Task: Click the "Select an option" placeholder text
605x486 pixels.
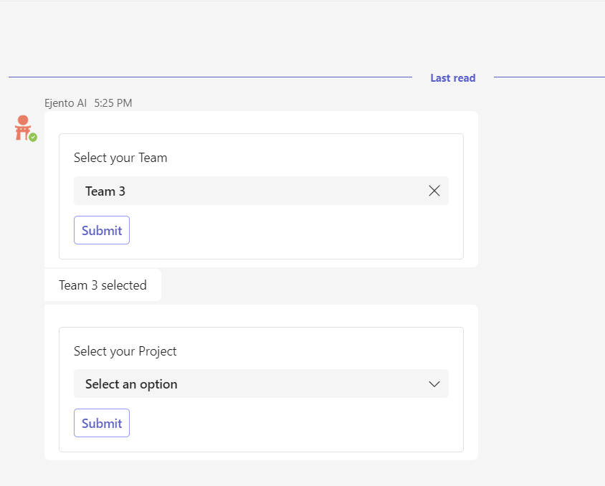Action: point(131,384)
